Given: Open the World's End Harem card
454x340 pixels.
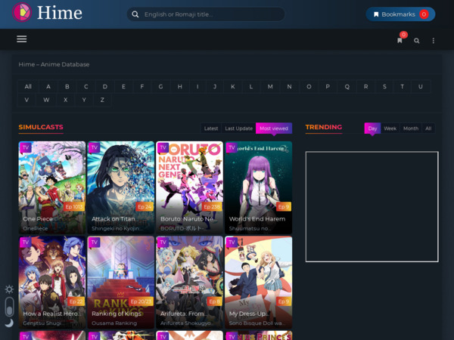Looking at the screenshot, I should click(x=258, y=187).
